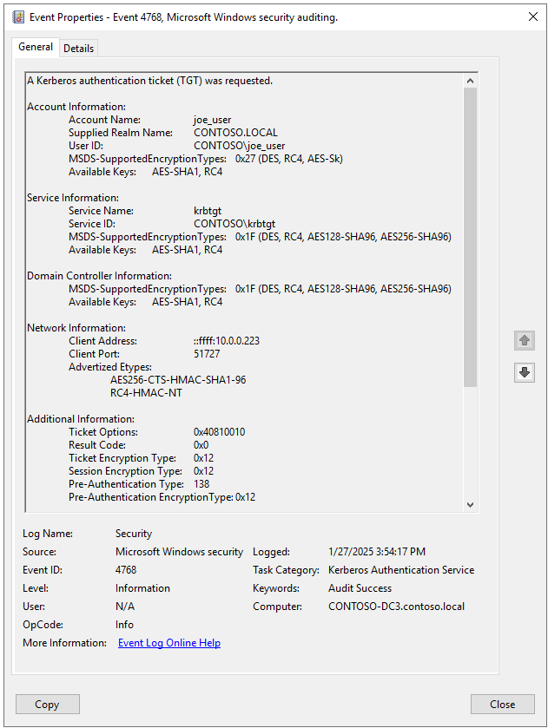Click the Additional Information heading
The image size is (548, 728).
coord(81,419)
